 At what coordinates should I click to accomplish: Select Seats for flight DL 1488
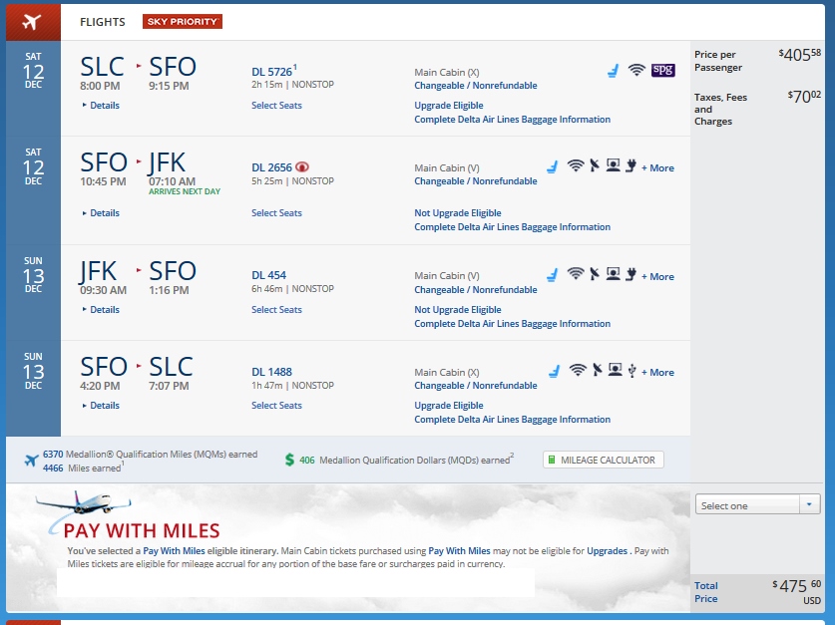[x=276, y=406]
